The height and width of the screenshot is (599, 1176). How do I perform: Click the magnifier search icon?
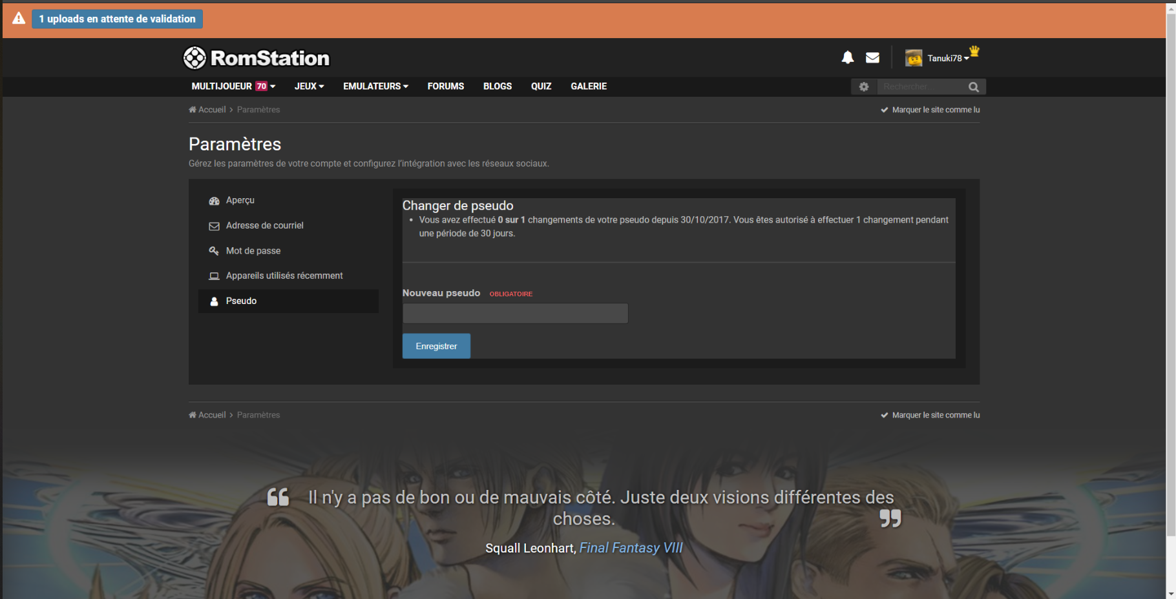click(974, 86)
